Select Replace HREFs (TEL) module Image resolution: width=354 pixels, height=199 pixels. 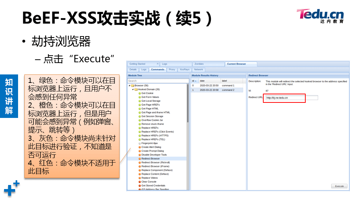[153, 139]
